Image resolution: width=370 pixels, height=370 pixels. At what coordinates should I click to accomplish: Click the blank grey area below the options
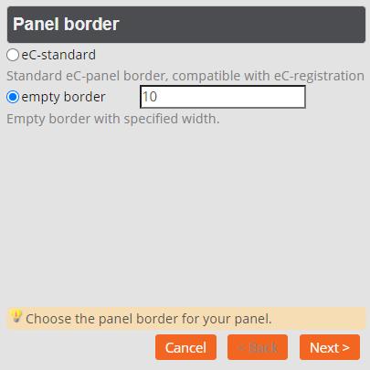pos(185,213)
